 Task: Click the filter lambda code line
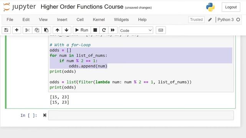[x=120, y=82]
